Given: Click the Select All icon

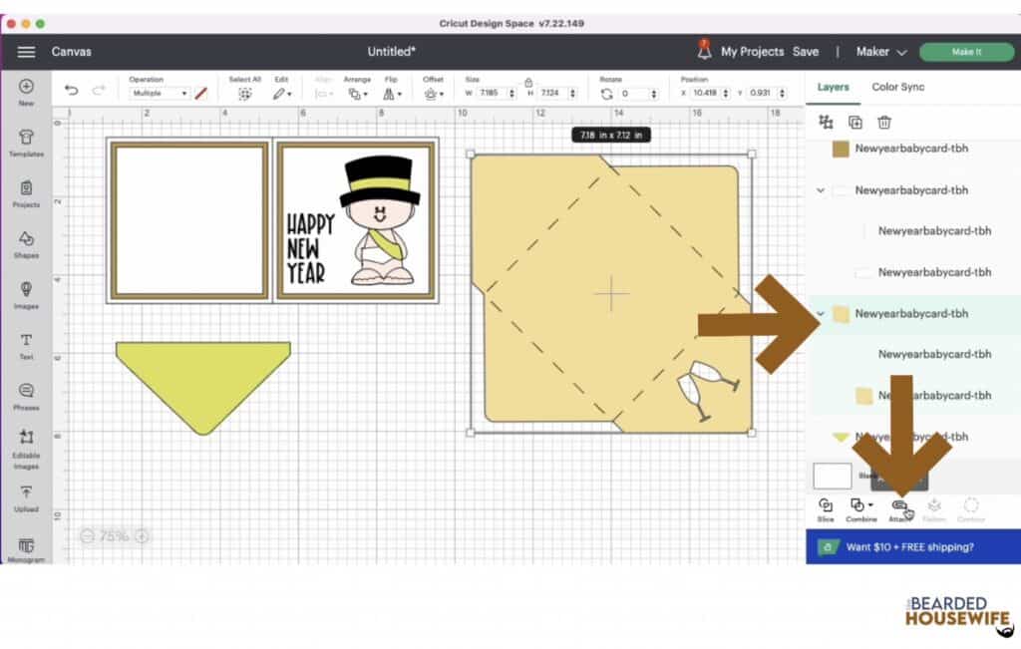Looking at the screenshot, I should click(x=244, y=94).
